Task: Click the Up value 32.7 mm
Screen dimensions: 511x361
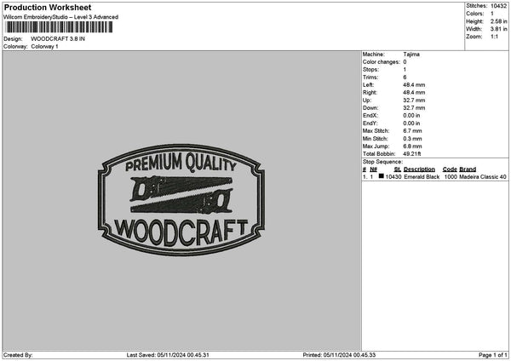Action: tap(414, 100)
